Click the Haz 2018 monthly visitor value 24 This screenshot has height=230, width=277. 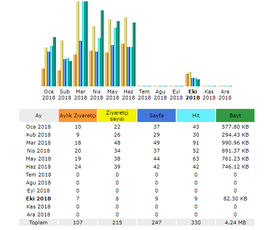[x=78, y=167]
